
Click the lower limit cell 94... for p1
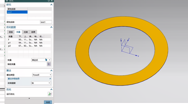point(21,43)
